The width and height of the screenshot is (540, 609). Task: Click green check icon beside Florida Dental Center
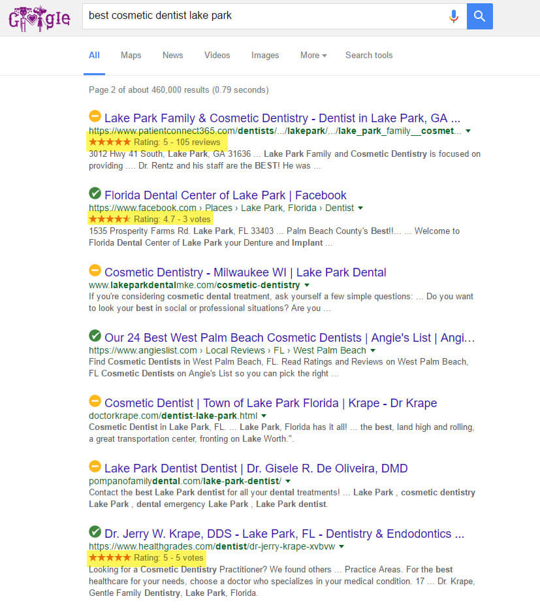tap(95, 193)
